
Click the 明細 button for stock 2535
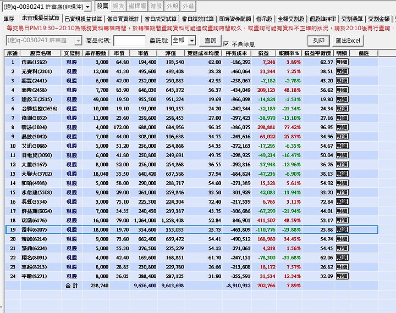(x=342, y=99)
